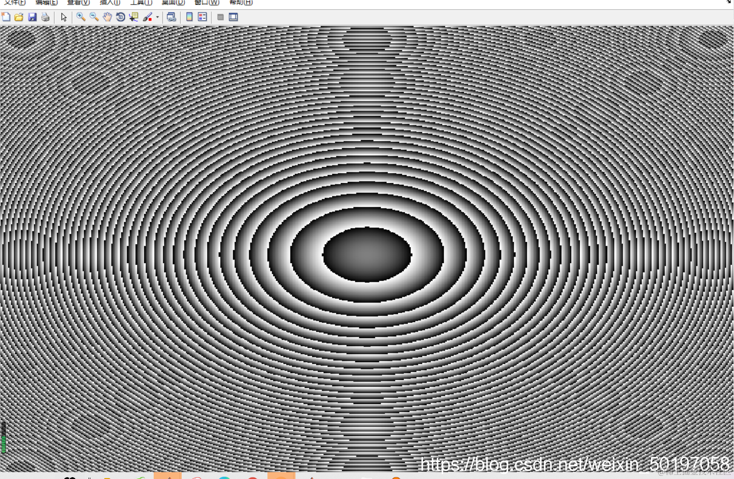Open the 查看(V) menu

pos(78,2)
